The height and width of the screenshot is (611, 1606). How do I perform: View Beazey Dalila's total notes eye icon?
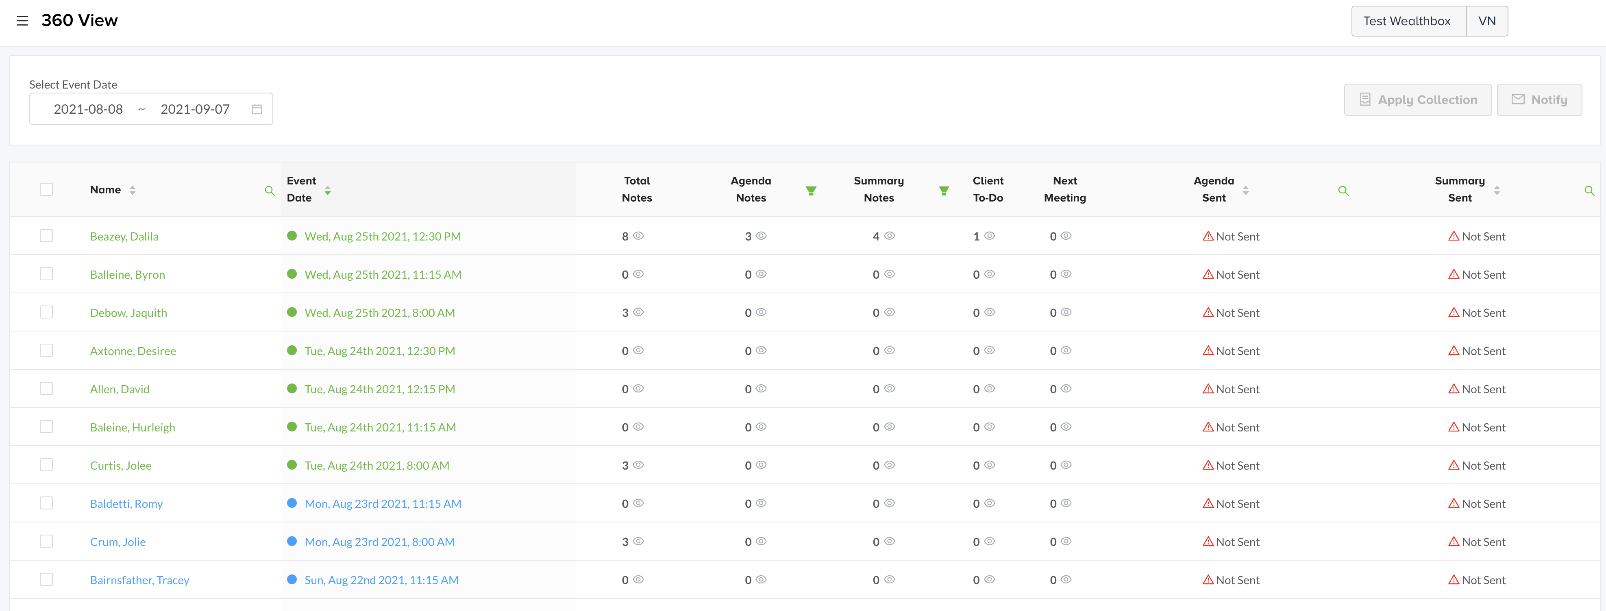(x=638, y=236)
